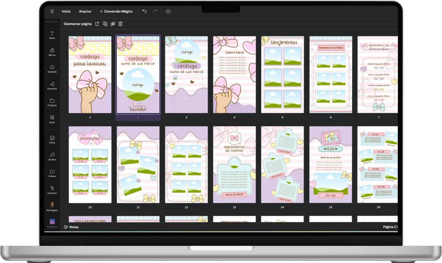Go to Início in top bar
This screenshot has height=263, width=442.
(66, 11)
